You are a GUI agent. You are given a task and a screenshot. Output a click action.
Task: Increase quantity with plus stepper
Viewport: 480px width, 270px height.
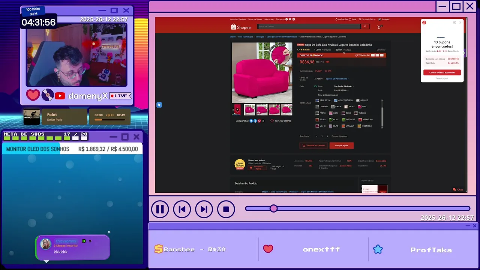(327, 136)
